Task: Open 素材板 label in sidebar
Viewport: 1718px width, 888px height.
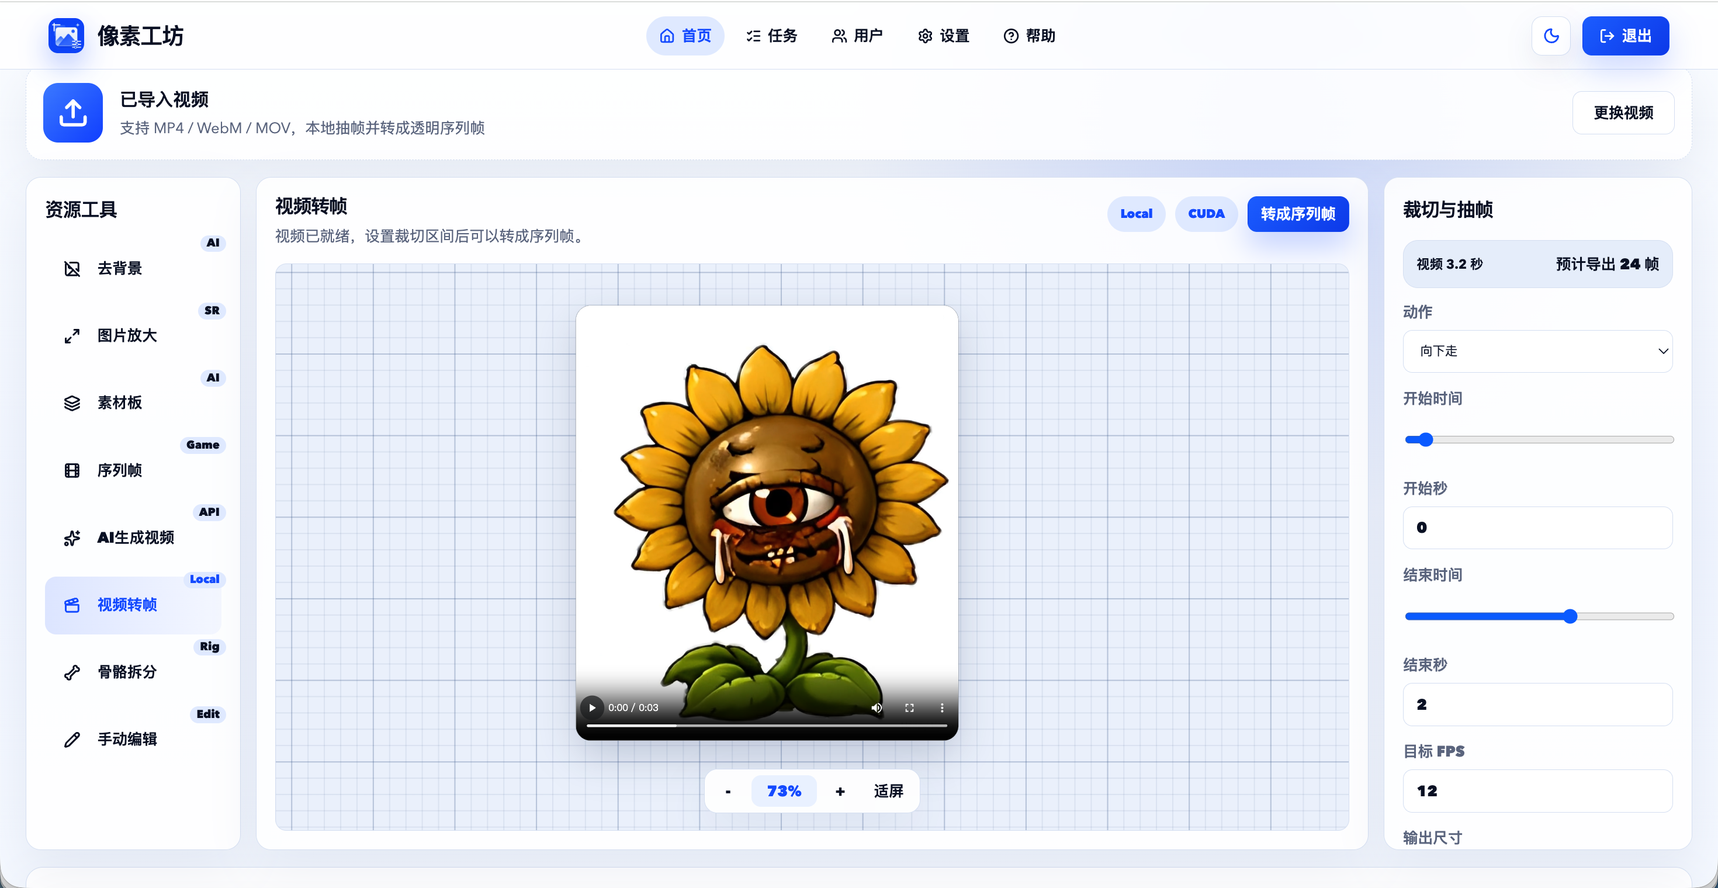Action: [x=119, y=403]
